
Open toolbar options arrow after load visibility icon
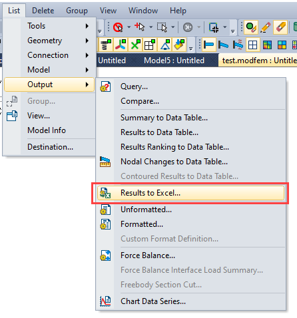[x=191, y=48]
